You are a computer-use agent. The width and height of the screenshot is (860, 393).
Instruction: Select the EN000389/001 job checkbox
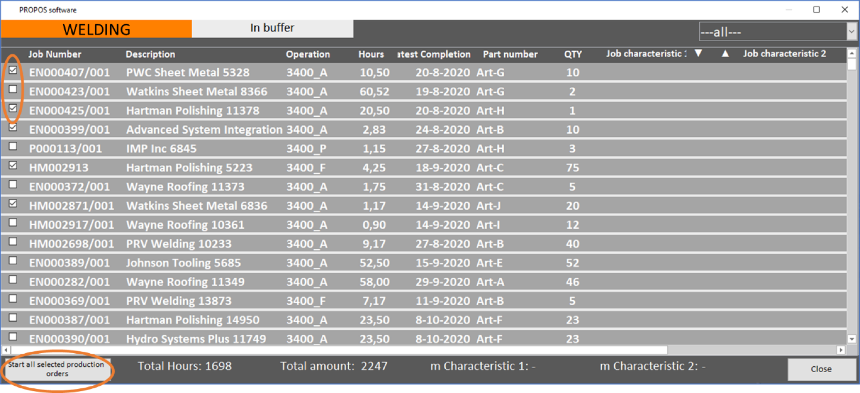(x=13, y=261)
